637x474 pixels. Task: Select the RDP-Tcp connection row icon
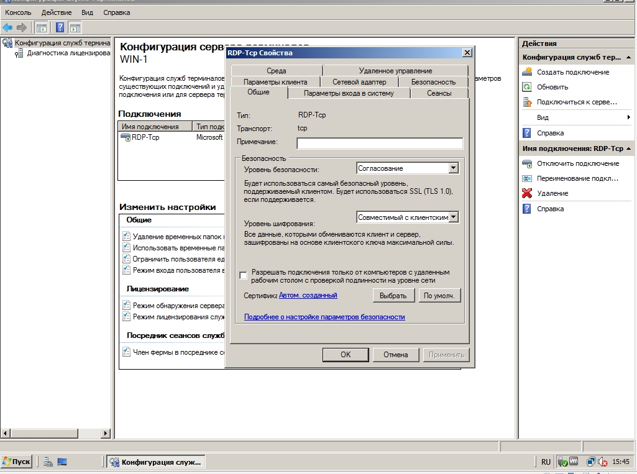point(125,137)
